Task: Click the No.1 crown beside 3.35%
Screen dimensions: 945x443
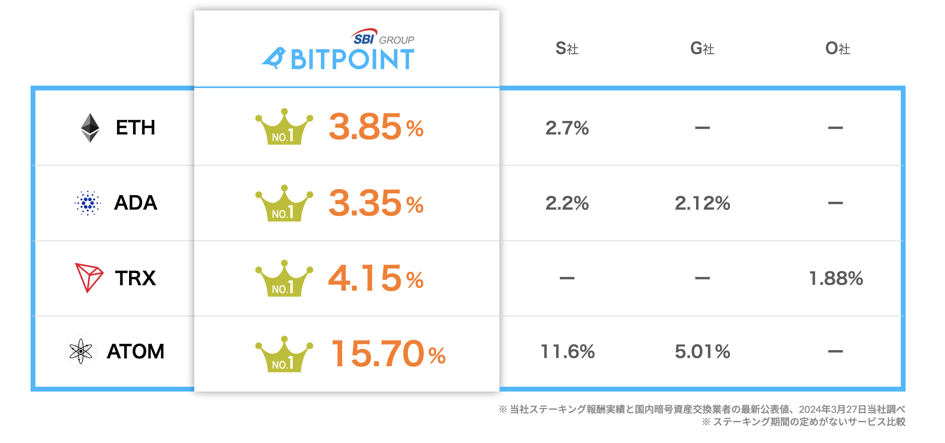Action: pyautogui.click(x=284, y=203)
